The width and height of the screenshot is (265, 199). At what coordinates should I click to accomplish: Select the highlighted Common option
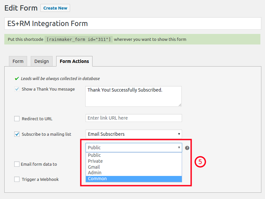134,179
